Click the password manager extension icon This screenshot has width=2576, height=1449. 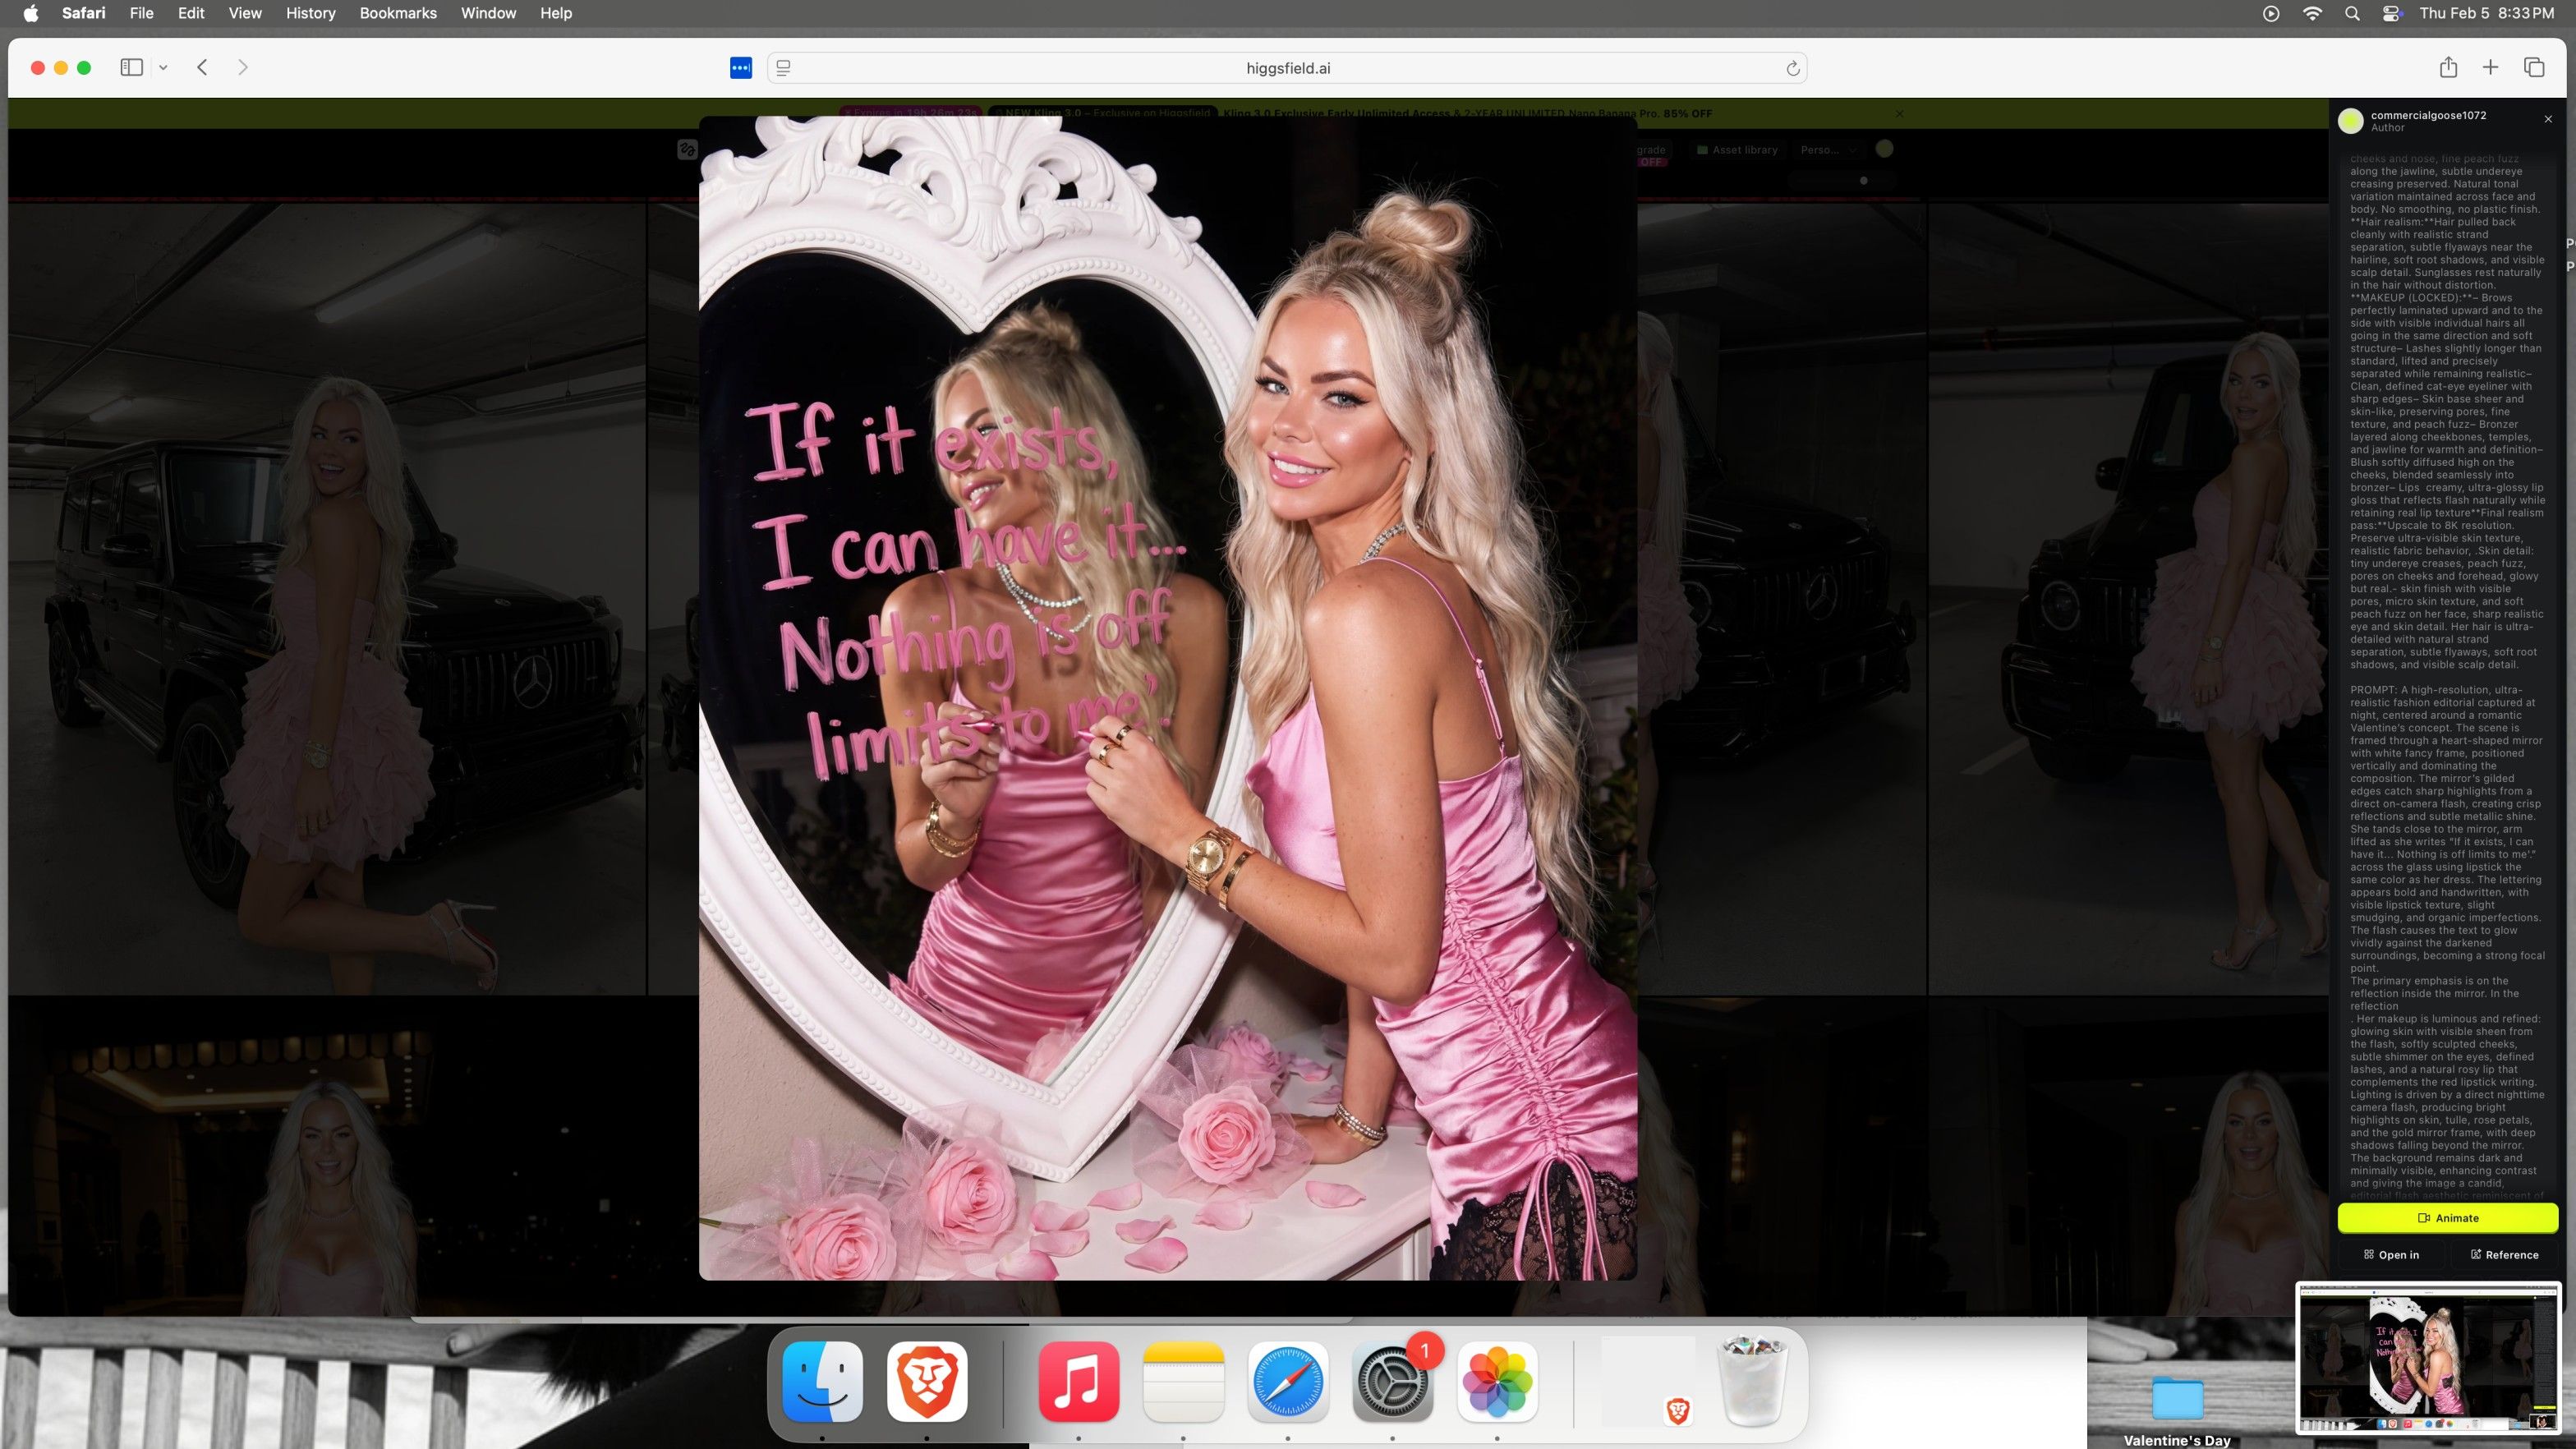point(741,67)
